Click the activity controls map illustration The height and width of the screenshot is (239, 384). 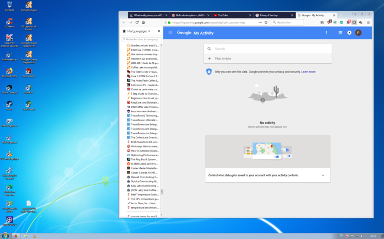pyautogui.click(x=267, y=151)
